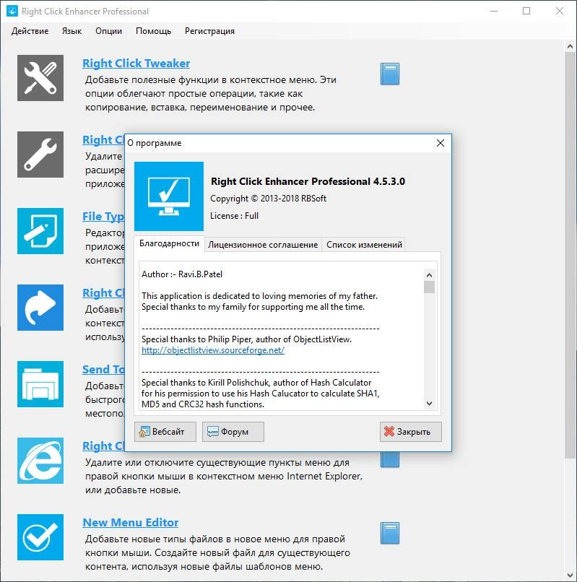Click 'MD5 and CRC32 hash functions.' line

(203, 404)
